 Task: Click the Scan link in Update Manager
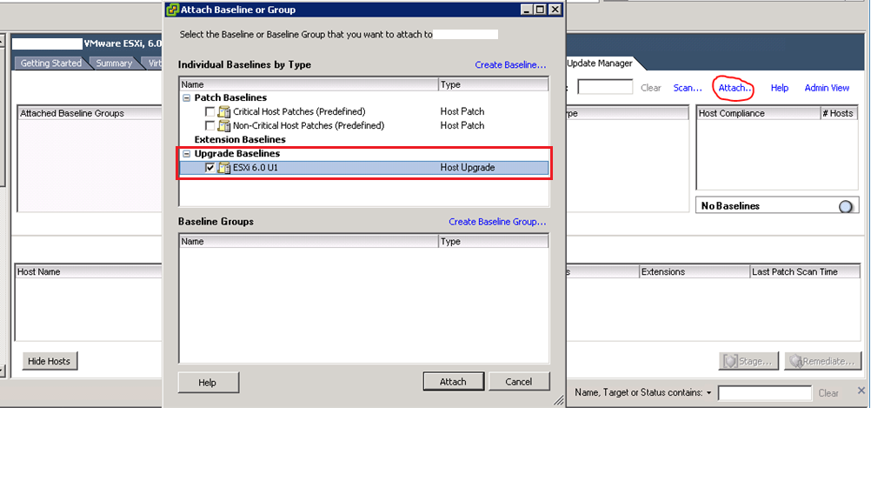coord(687,88)
